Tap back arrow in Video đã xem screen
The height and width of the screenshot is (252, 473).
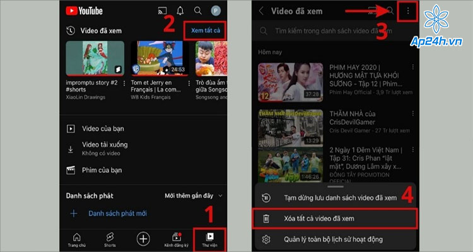tap(262, 11)
